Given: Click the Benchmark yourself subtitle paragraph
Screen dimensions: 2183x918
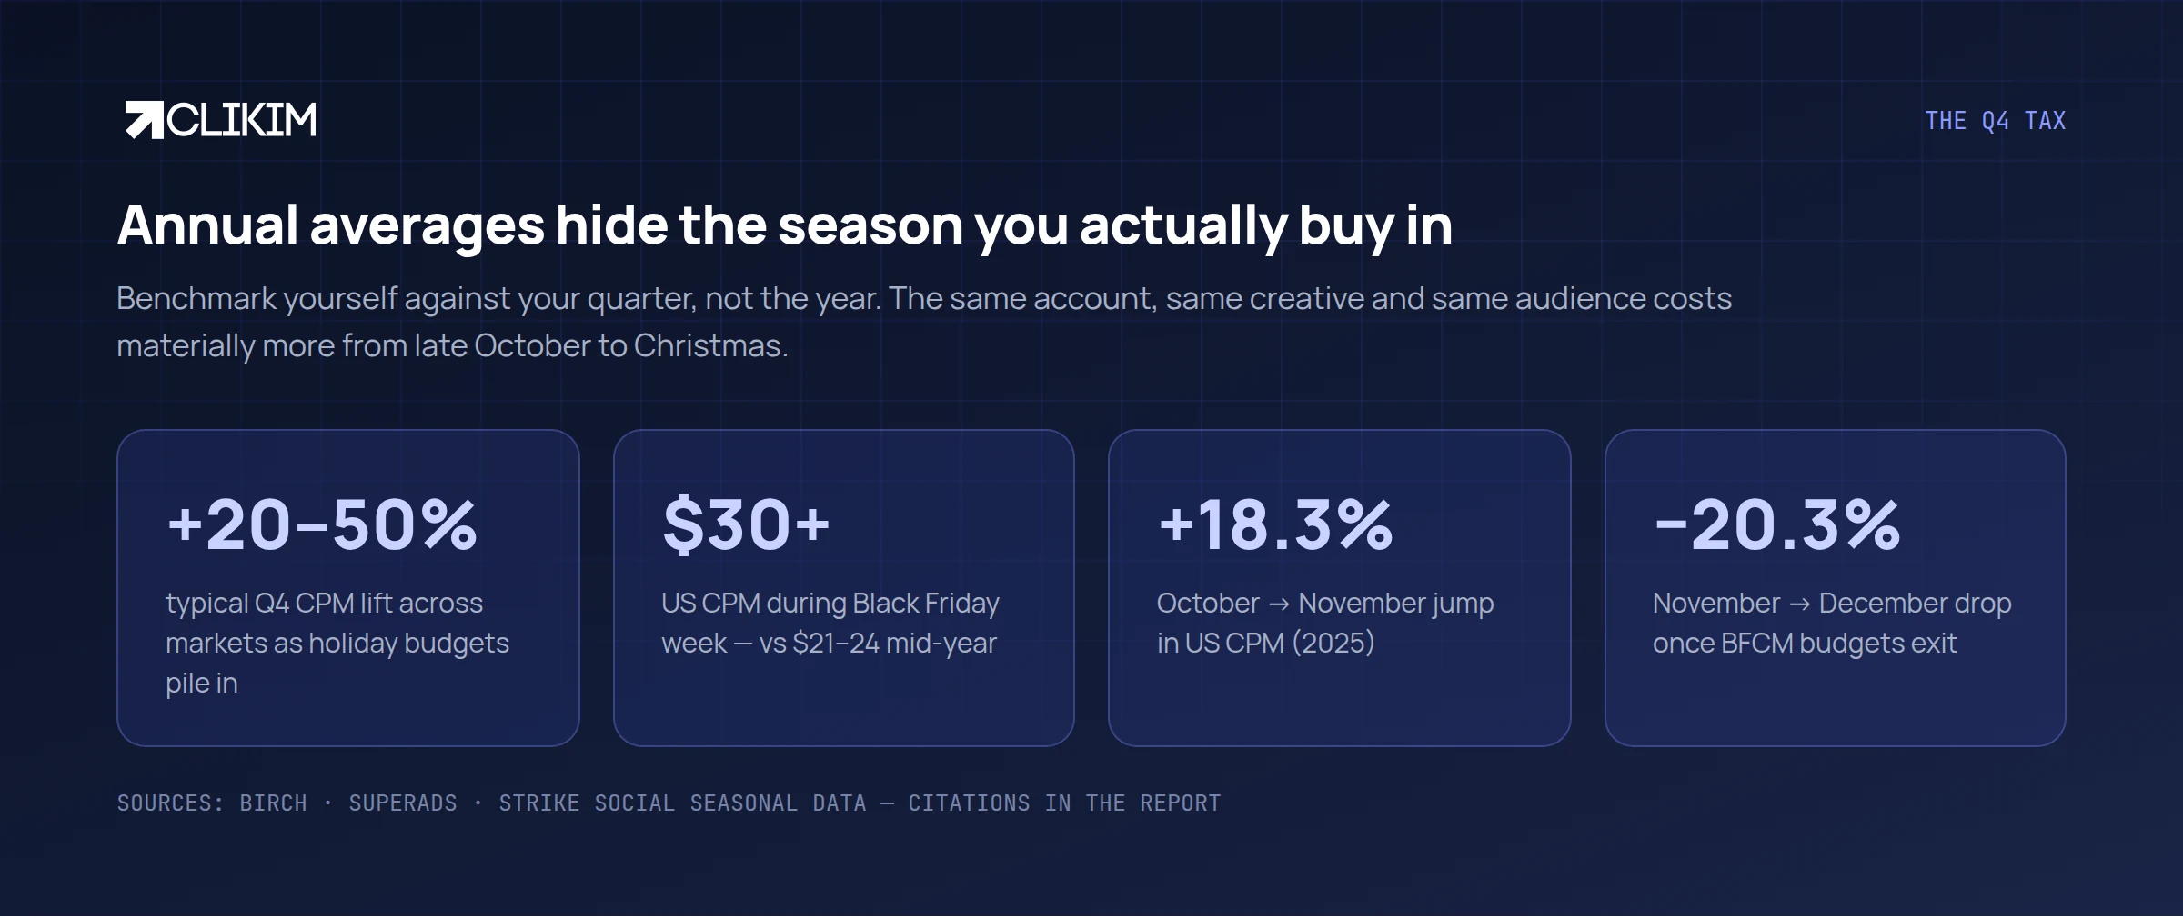Looking at the screenshot, I should point(924,322).
